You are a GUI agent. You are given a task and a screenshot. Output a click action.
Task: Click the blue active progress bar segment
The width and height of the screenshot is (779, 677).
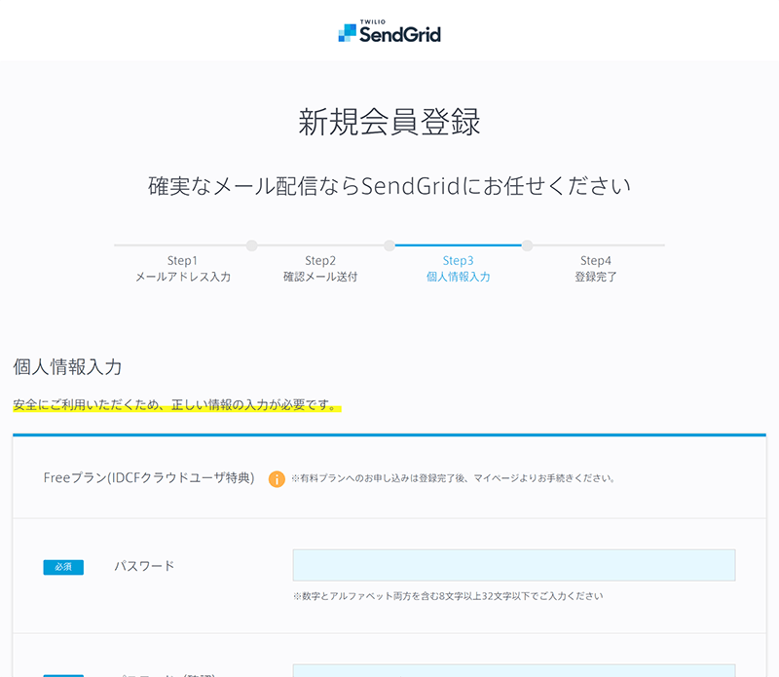(458, 245)
